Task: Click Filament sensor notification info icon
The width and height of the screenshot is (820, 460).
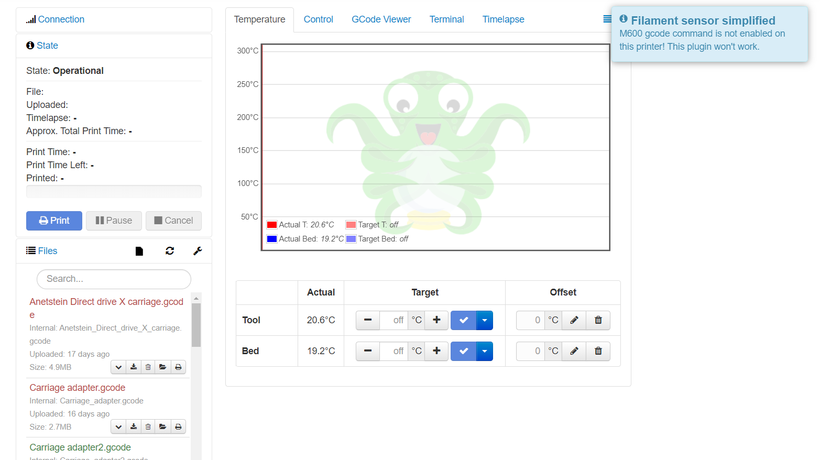Action: (x=624, y=19)
